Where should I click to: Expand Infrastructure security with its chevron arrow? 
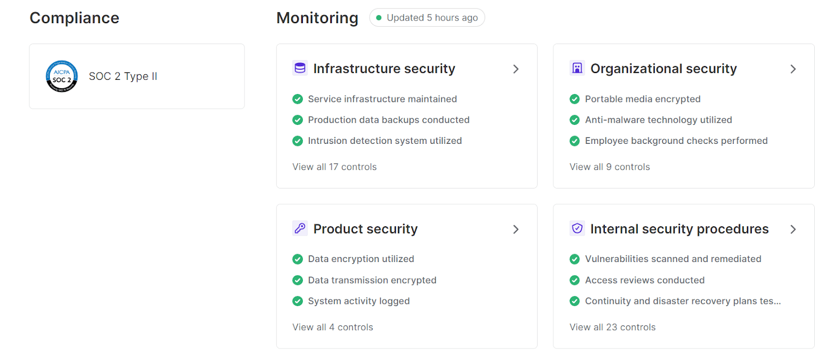(x=516, y=69)
